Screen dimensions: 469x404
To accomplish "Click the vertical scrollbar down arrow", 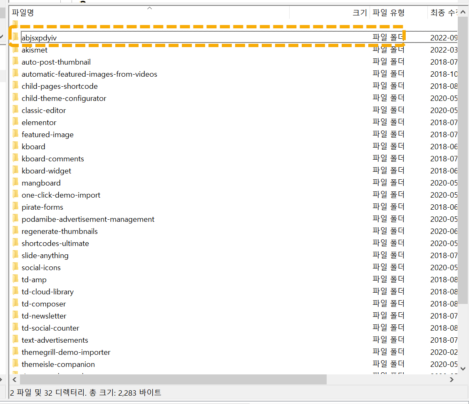I will click(463, 369).
